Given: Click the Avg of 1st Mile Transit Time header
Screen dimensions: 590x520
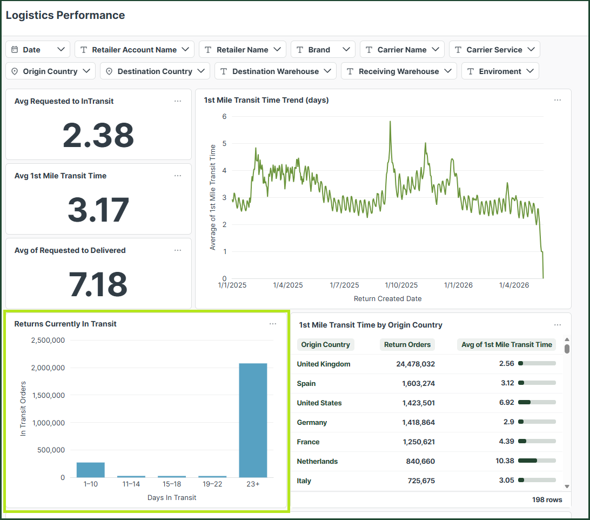Looking at the screenshot, I should point(506,344).
